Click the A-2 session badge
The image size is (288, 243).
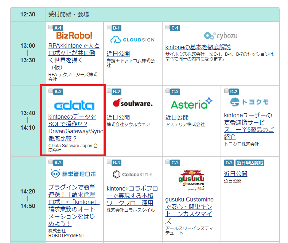58,92
